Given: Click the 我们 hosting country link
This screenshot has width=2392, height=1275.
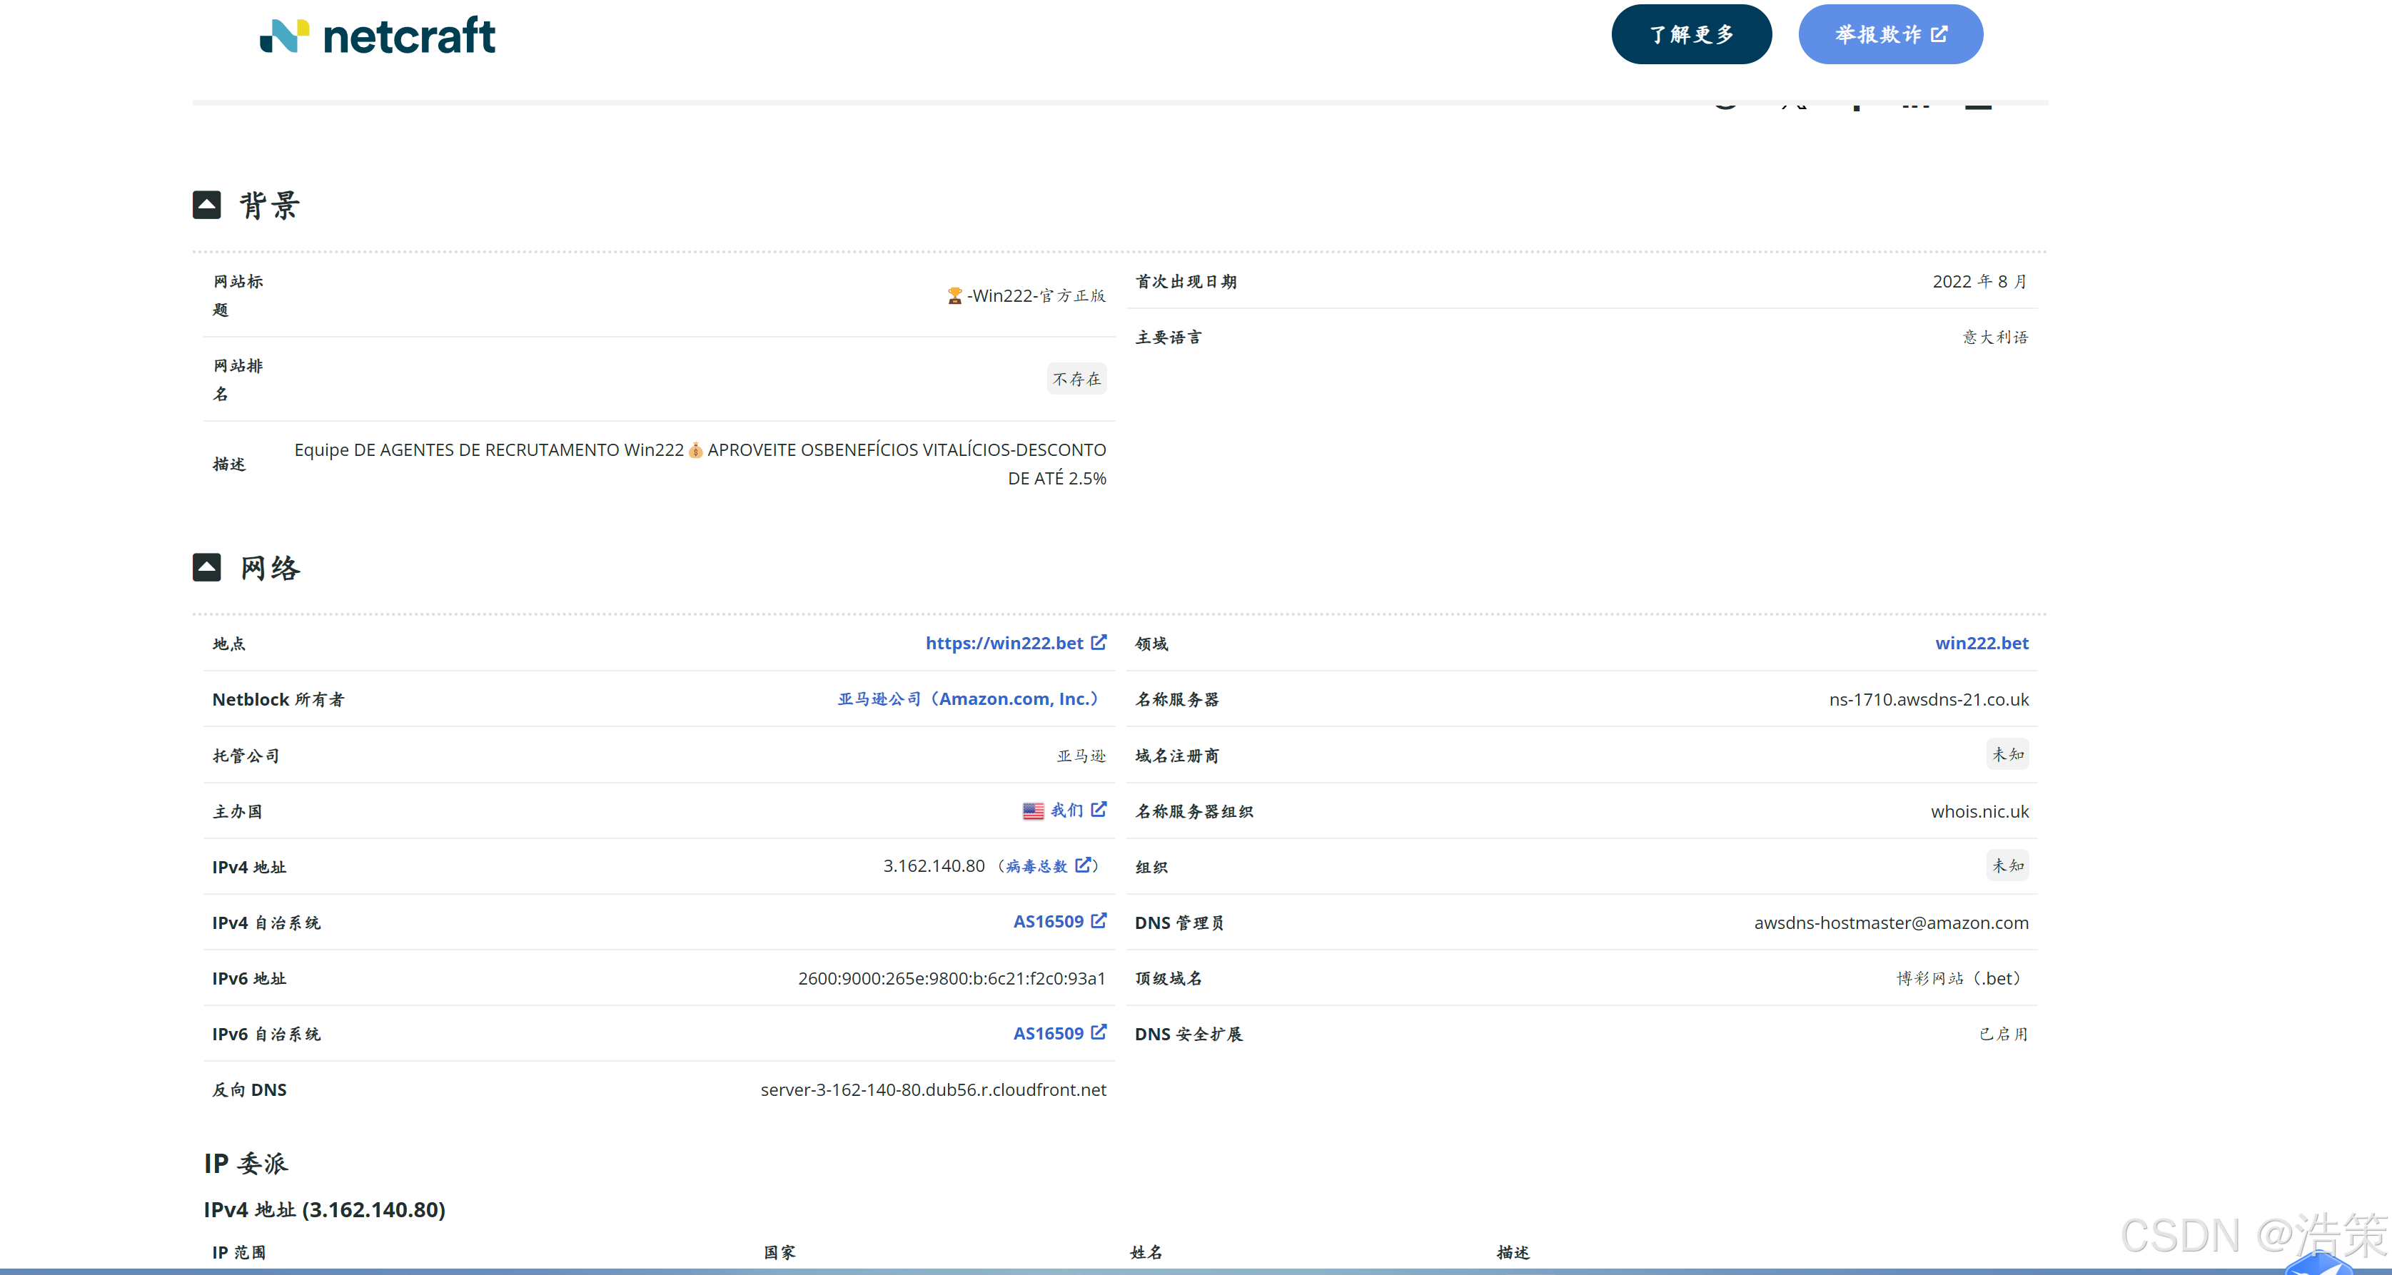Looking at the screenshot, I should tap(1066, 810).
